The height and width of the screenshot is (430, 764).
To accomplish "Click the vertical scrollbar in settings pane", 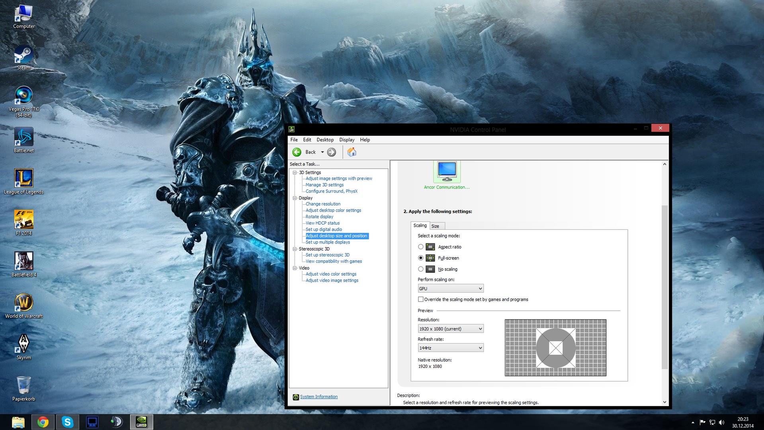I will 664,287.
